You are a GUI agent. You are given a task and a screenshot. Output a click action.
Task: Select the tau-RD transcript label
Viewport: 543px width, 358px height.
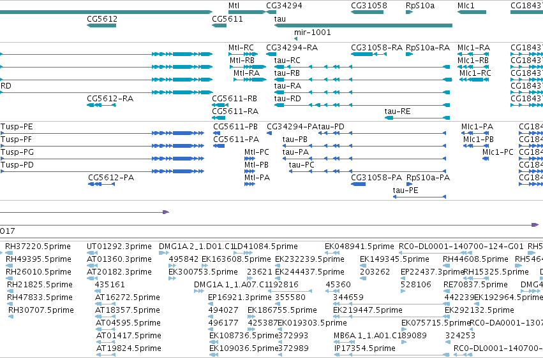click(287, 99)
